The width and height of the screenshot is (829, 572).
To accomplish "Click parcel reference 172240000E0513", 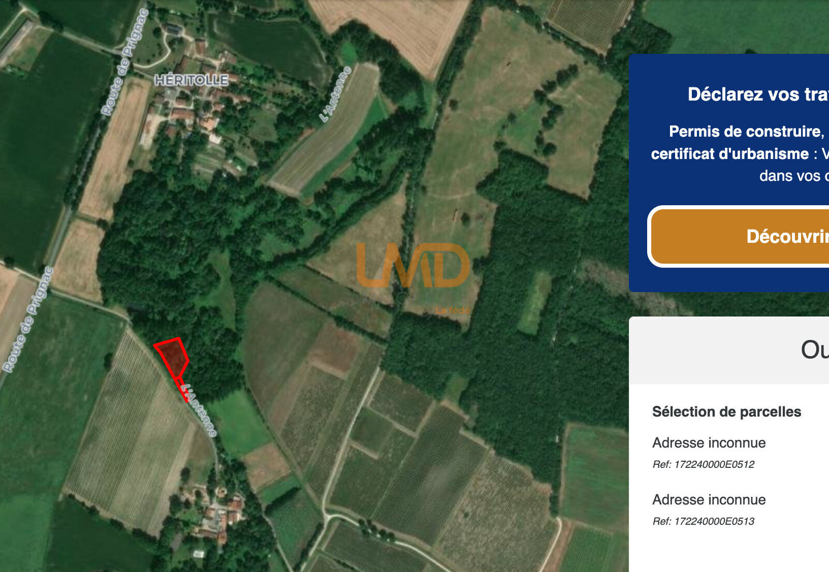I will pyautogui.click(x=703, y=521).
